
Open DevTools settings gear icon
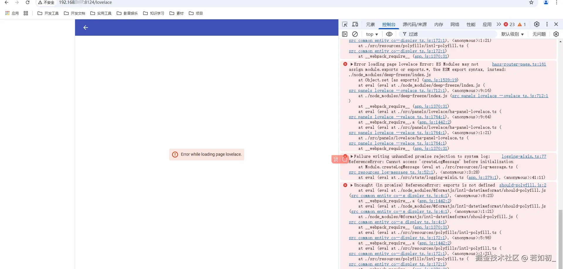point(537,24)
